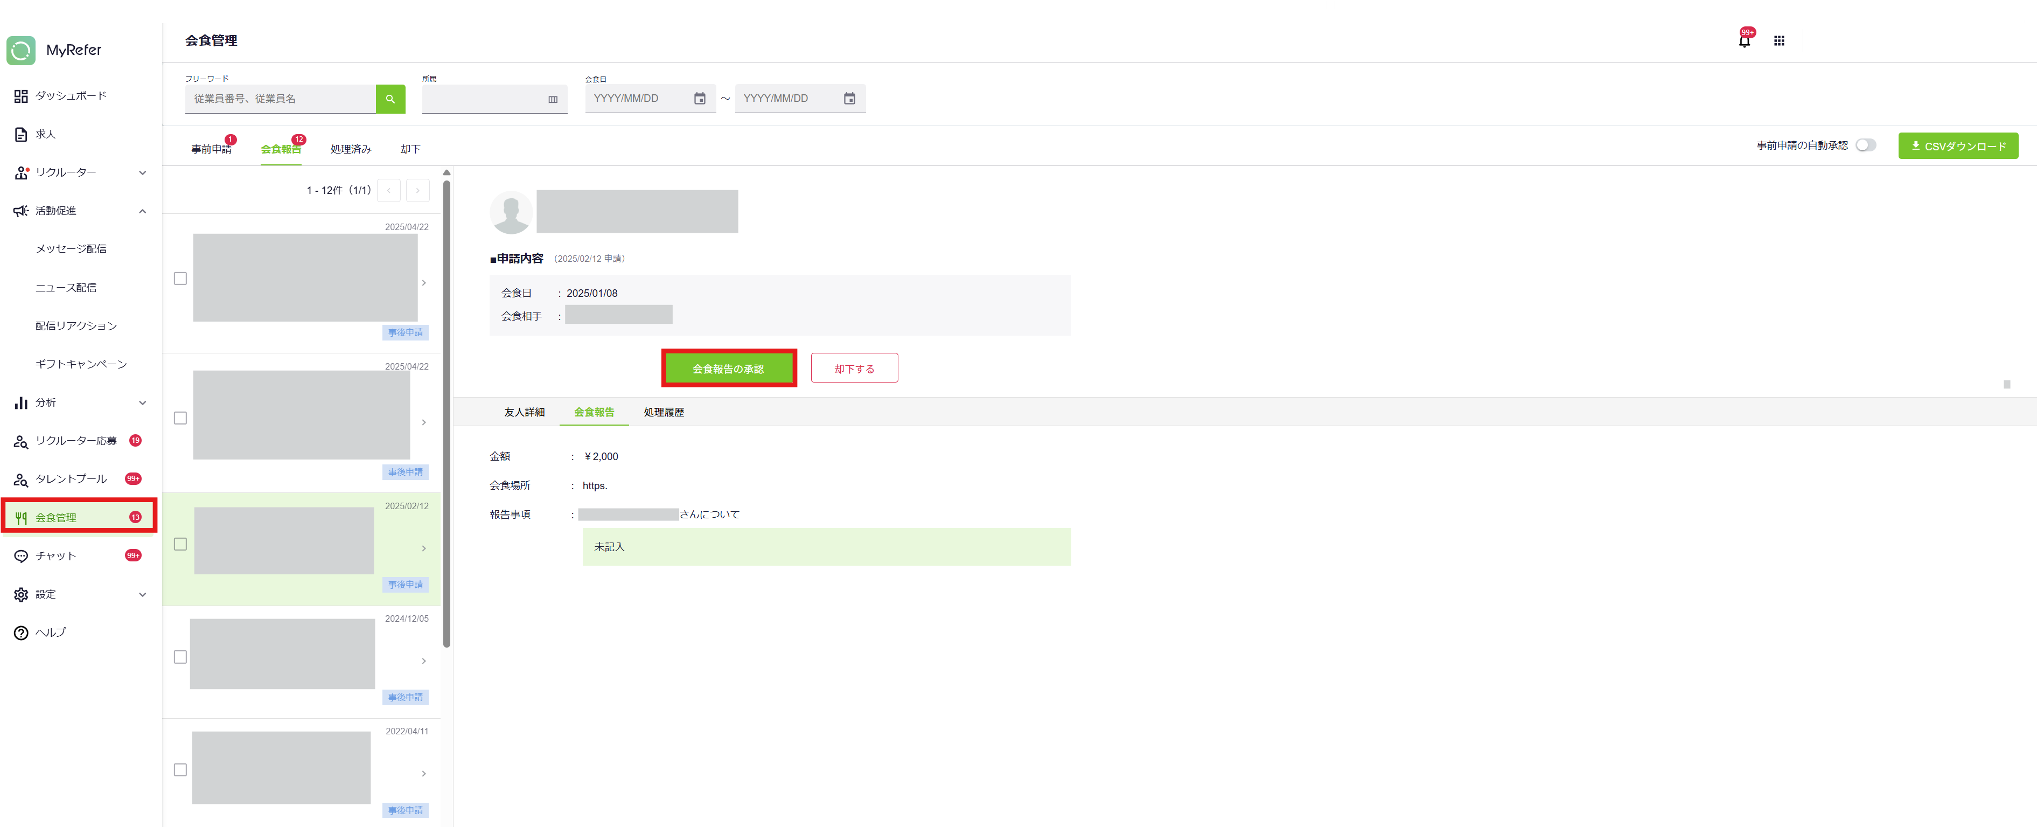
Task: Click the green free-word search icon button
Action: (x=390, y=99)
